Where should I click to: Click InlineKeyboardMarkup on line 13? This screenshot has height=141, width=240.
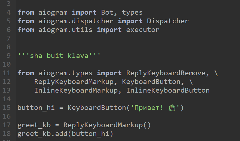coord(76,91)
